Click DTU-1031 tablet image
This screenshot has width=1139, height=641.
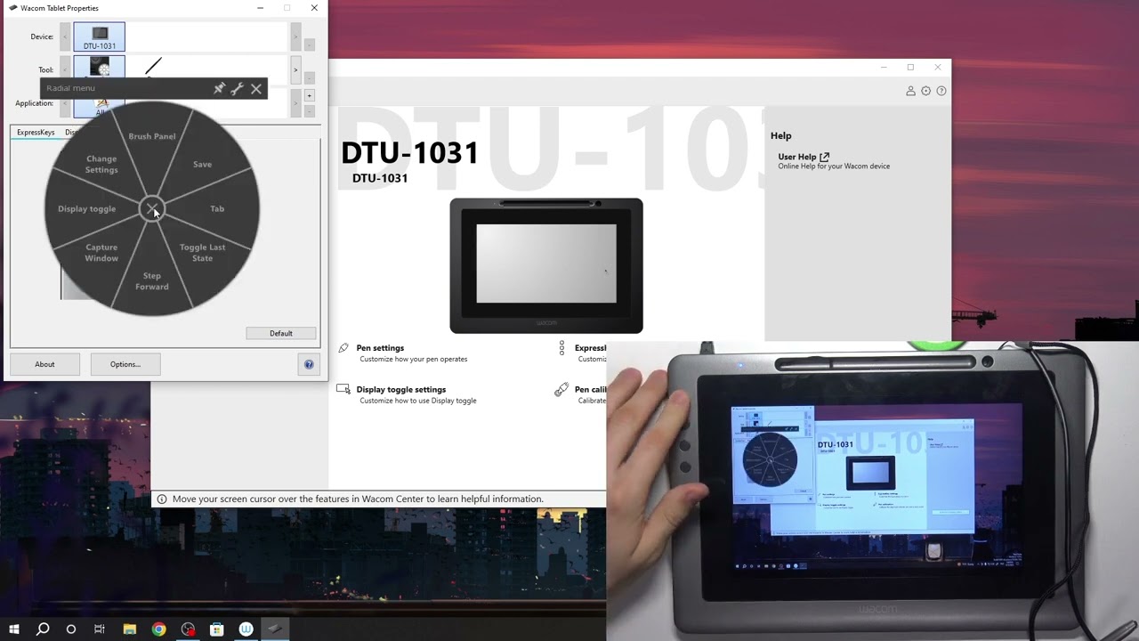(x=546, y=265)
